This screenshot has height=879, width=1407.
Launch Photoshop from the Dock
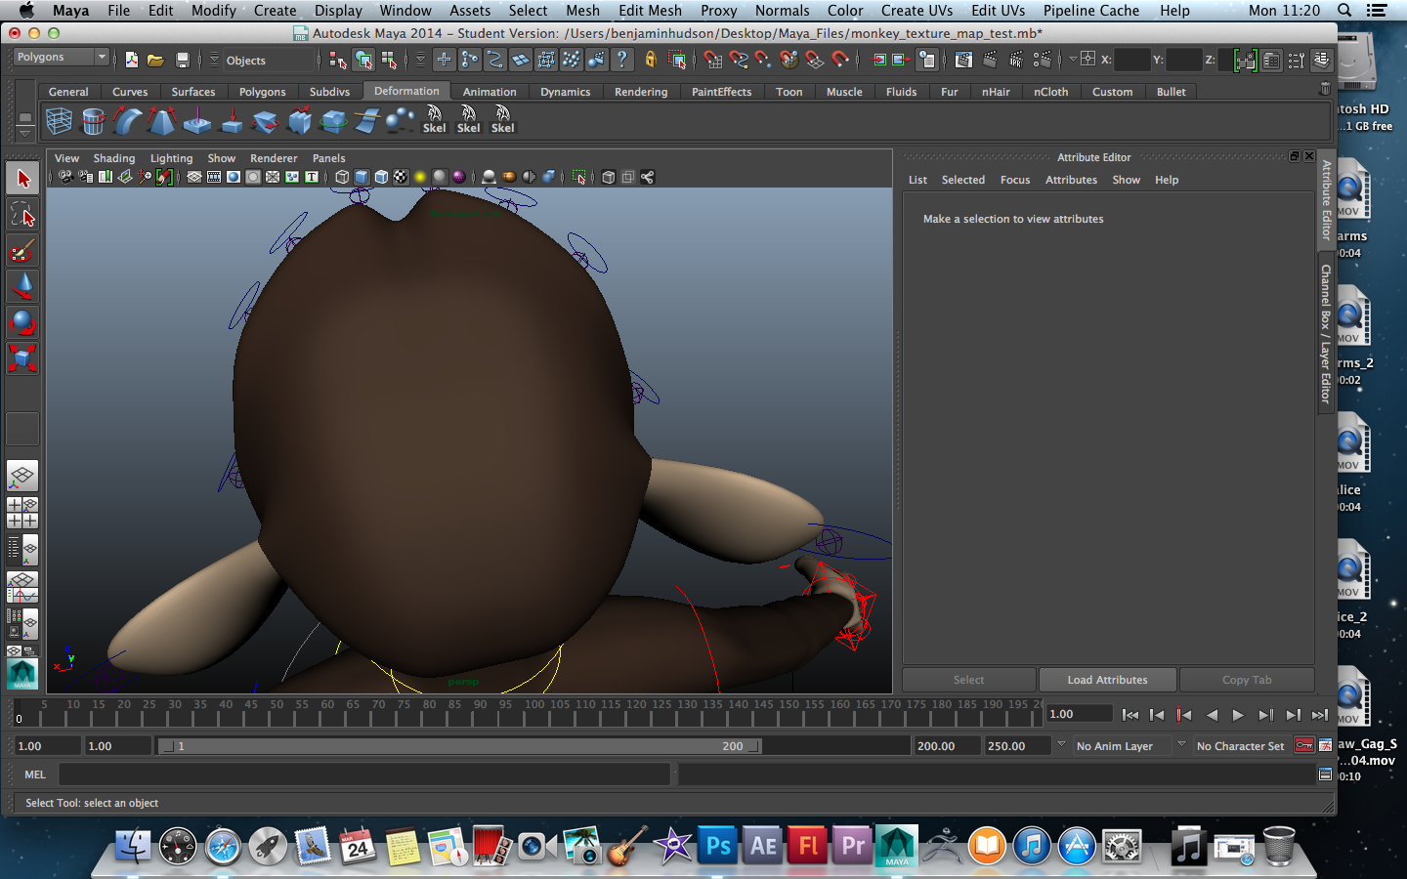point(718,846)
